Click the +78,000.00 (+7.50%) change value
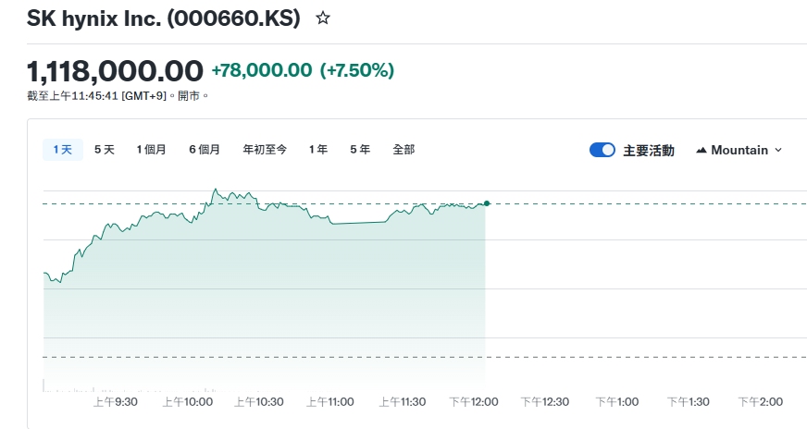Screen dimensions: 807x429 point(303,70)
